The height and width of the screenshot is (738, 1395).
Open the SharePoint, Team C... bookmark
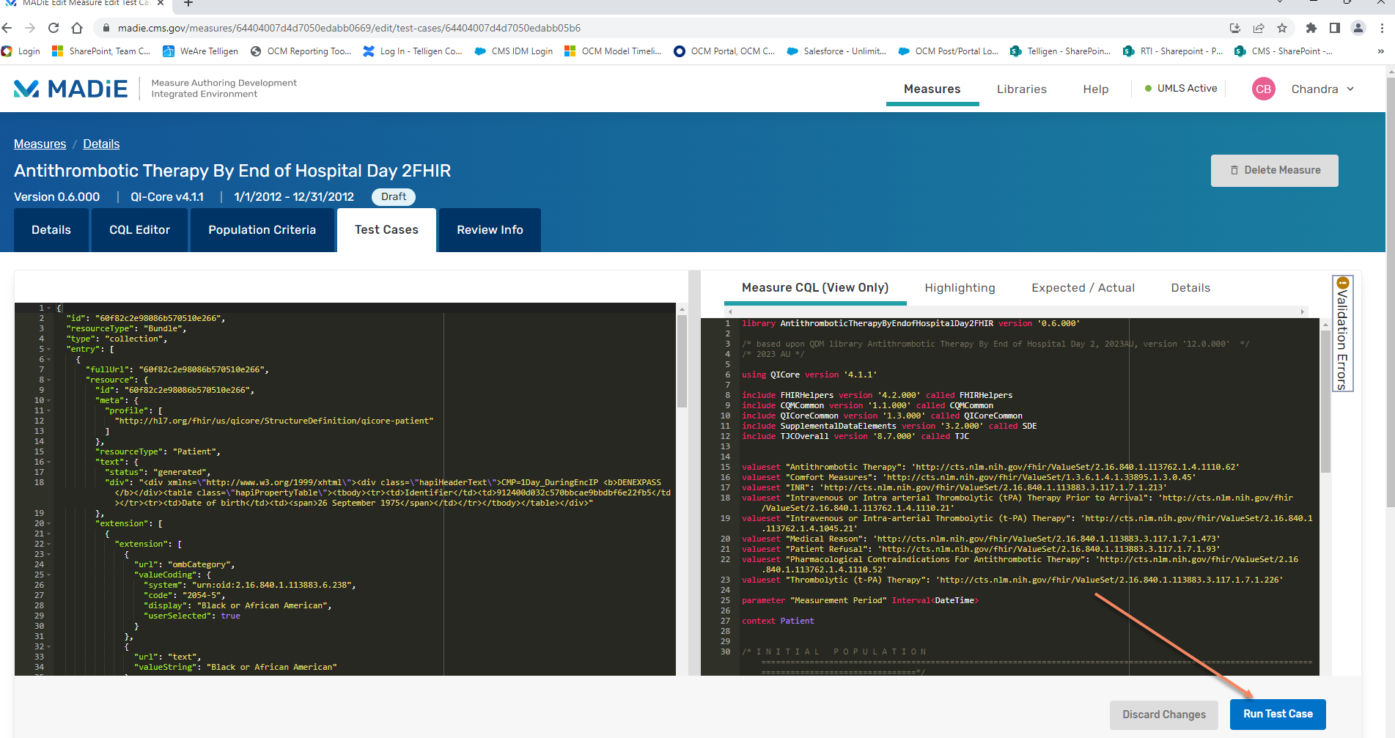pyautogui.click(x=102, y=51)
